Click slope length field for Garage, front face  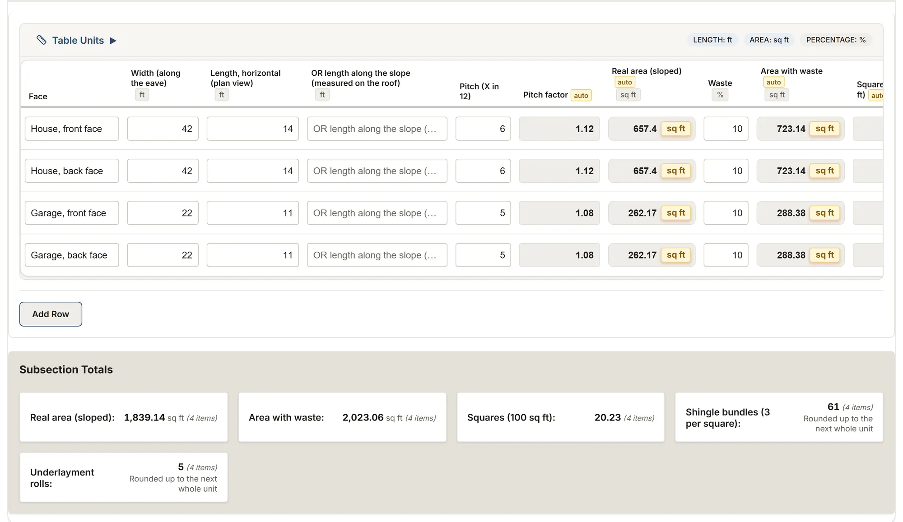pos(377,213)
